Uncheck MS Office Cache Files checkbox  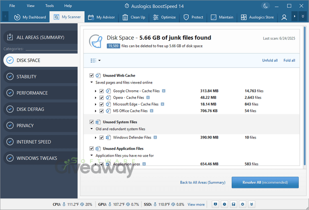click(102, 111)
